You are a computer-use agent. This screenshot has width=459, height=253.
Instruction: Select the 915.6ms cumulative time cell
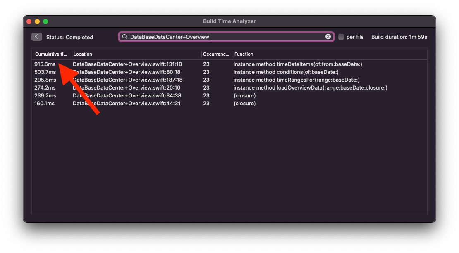(45, 64)
